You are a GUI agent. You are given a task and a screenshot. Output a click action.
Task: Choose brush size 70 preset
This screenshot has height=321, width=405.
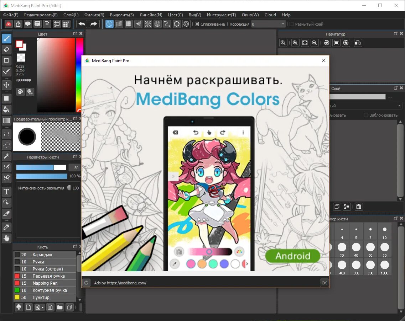click(385, 249)
